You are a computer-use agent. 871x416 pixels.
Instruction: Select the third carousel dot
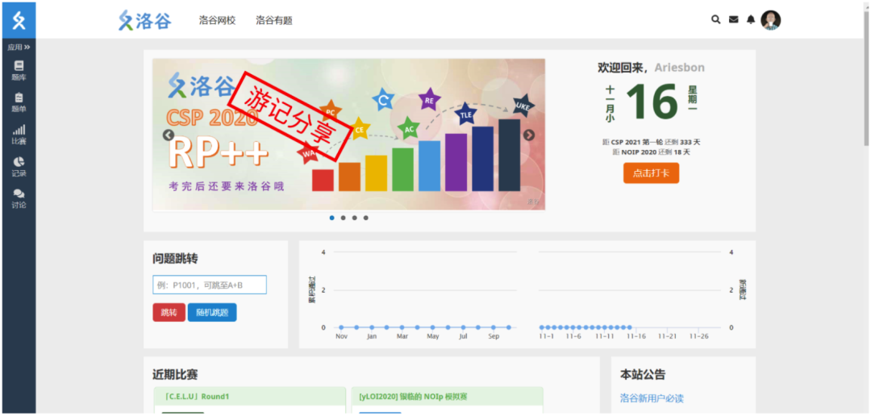354,218
